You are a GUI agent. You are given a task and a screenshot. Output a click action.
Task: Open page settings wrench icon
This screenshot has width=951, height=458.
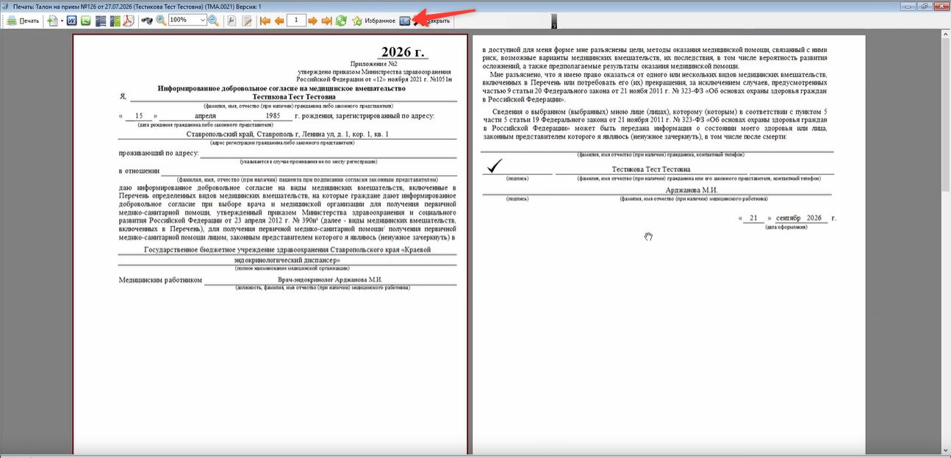[232, 21]
